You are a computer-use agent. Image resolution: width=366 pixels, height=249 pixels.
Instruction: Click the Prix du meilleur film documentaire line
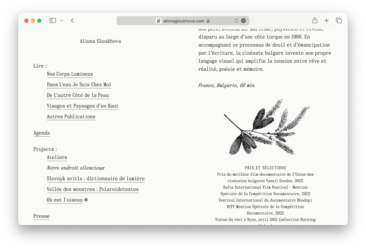click(265, 175)
